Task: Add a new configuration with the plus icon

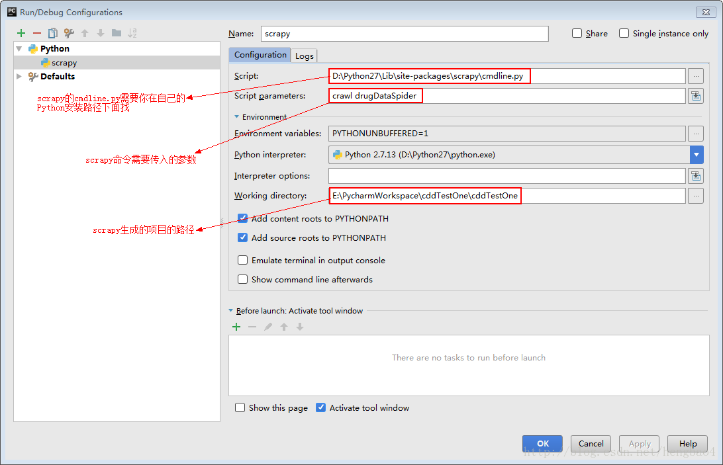Action: click(x=21, y=33)
